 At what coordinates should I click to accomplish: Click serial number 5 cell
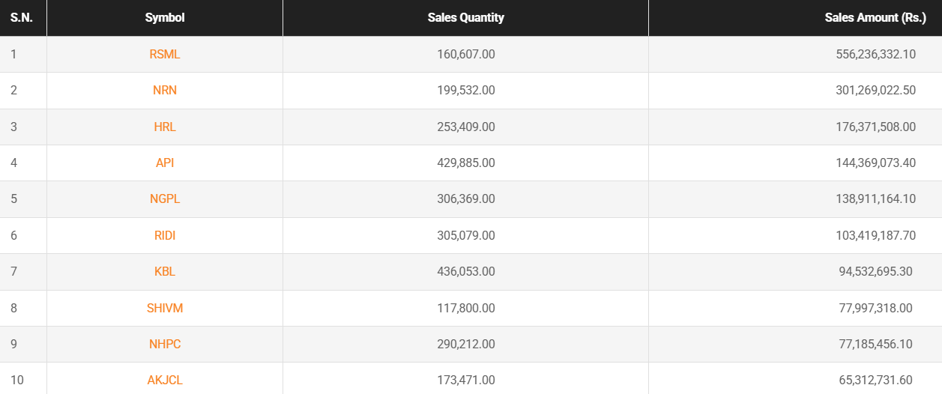tap(14, 198)
